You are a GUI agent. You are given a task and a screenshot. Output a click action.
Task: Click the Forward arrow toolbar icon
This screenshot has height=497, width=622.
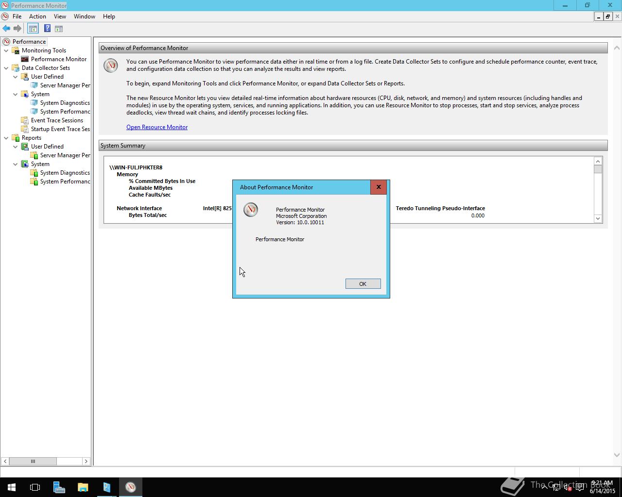(x=17, y=29)
